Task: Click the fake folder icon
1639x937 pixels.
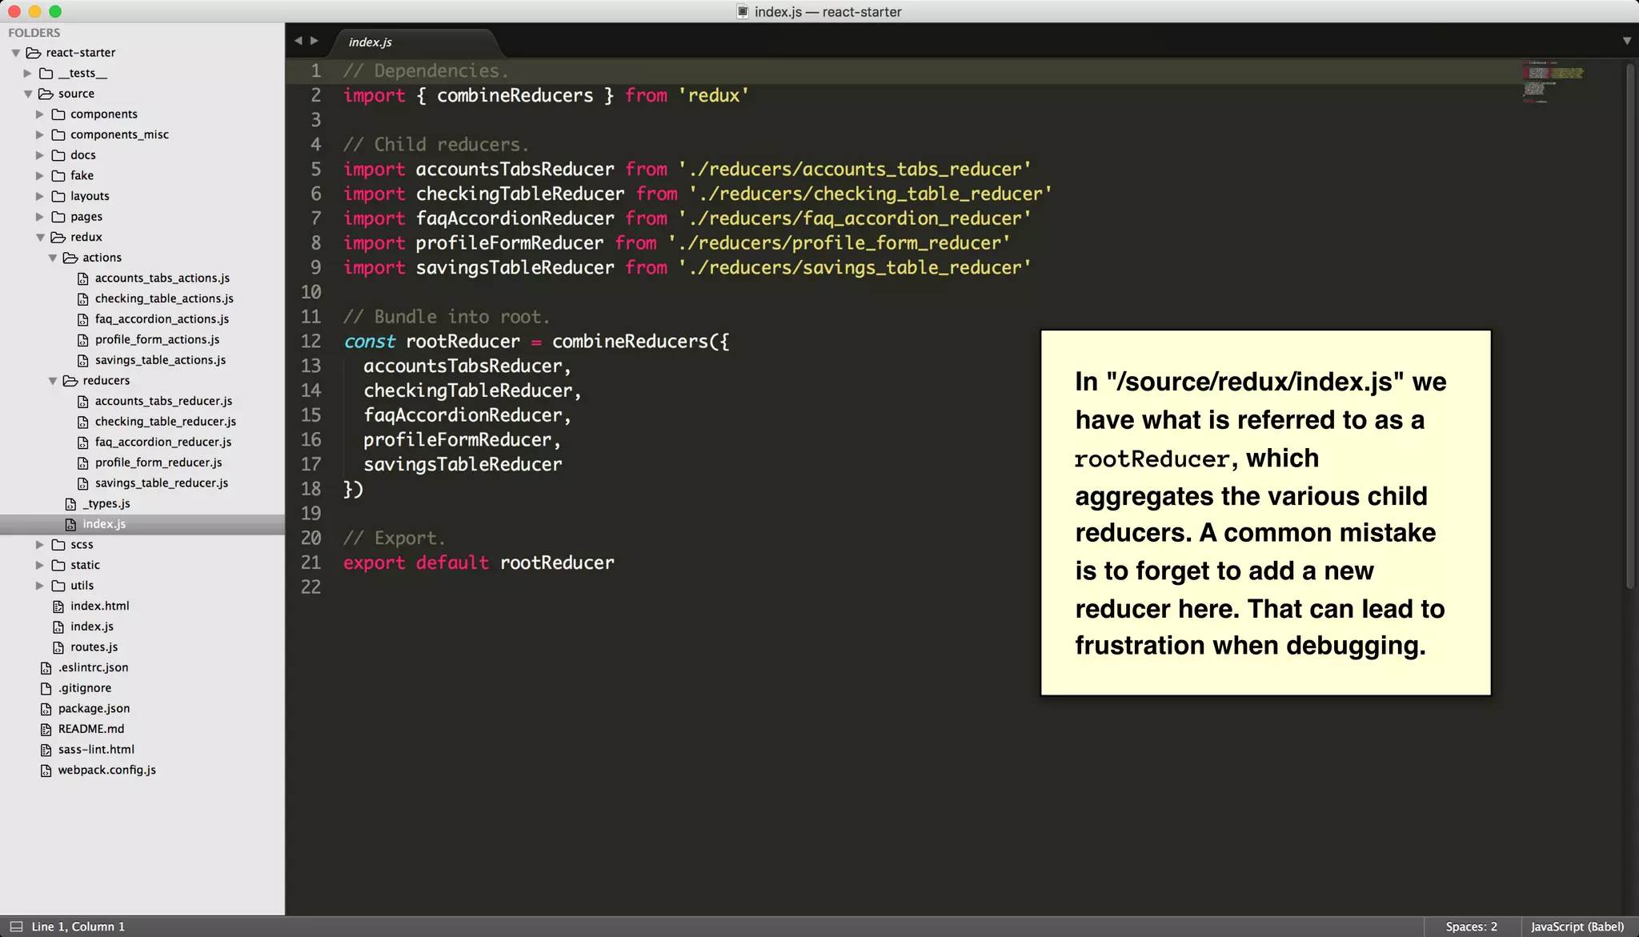Action: click(58, 175)
